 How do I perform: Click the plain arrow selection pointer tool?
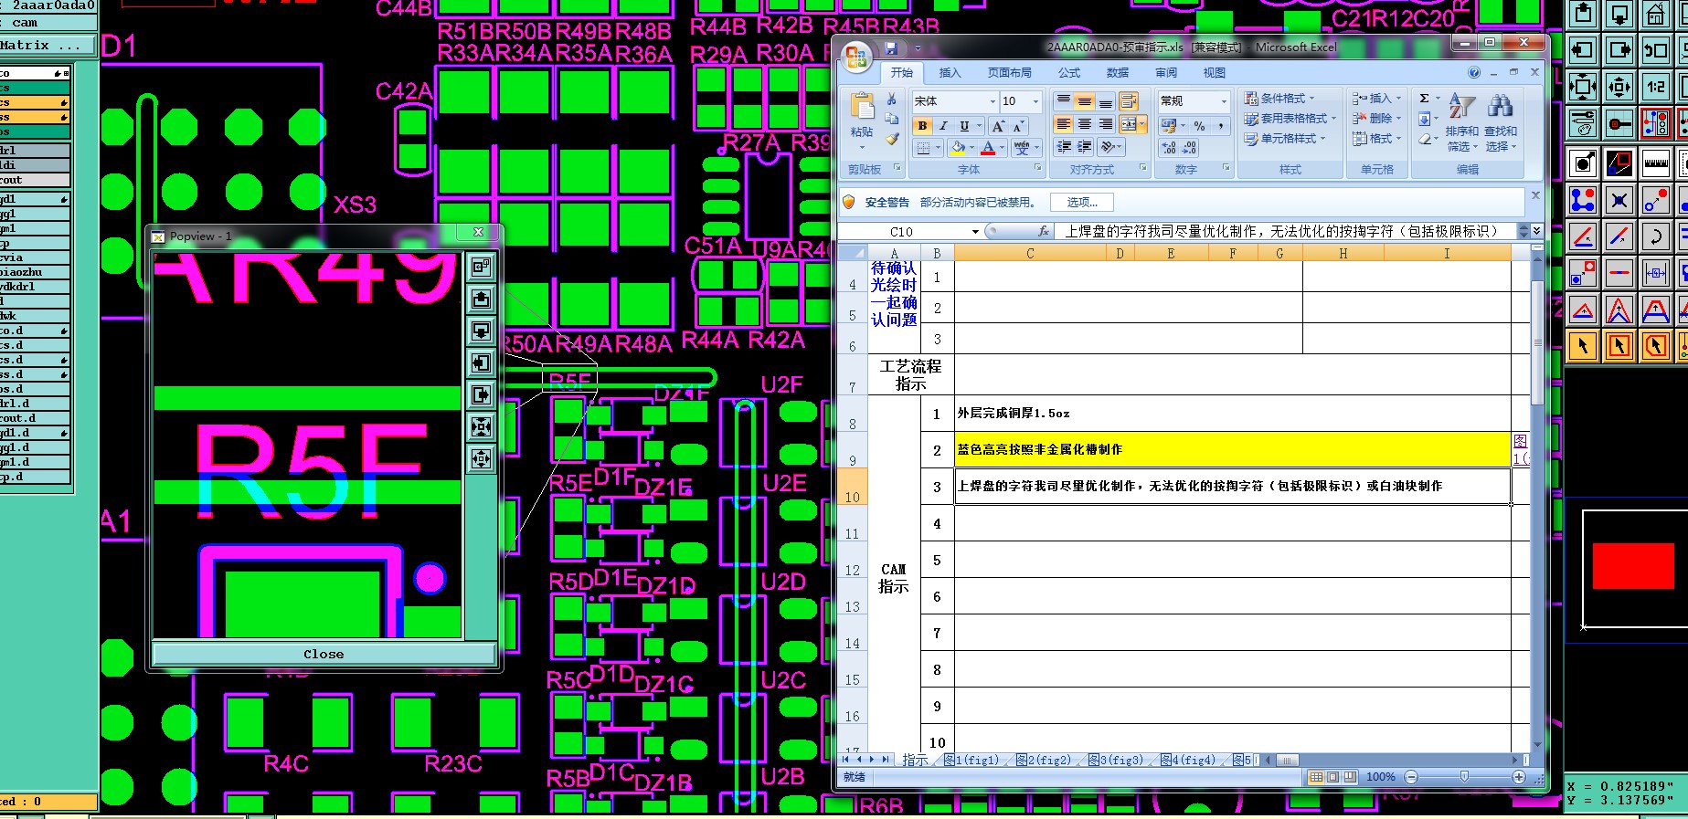(x=1583, y=346)
